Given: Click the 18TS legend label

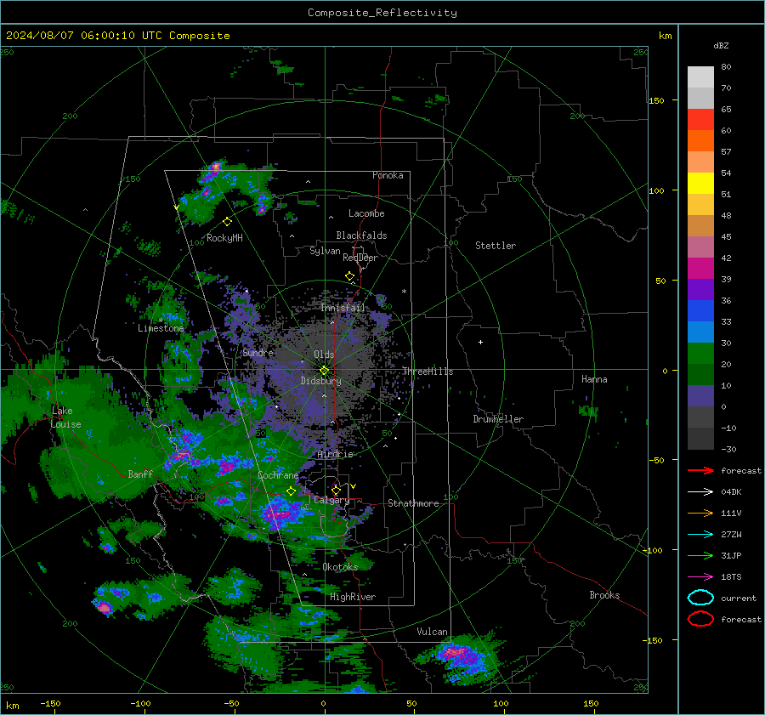Looking at the screenshot, I should click(x=731, y=577).
